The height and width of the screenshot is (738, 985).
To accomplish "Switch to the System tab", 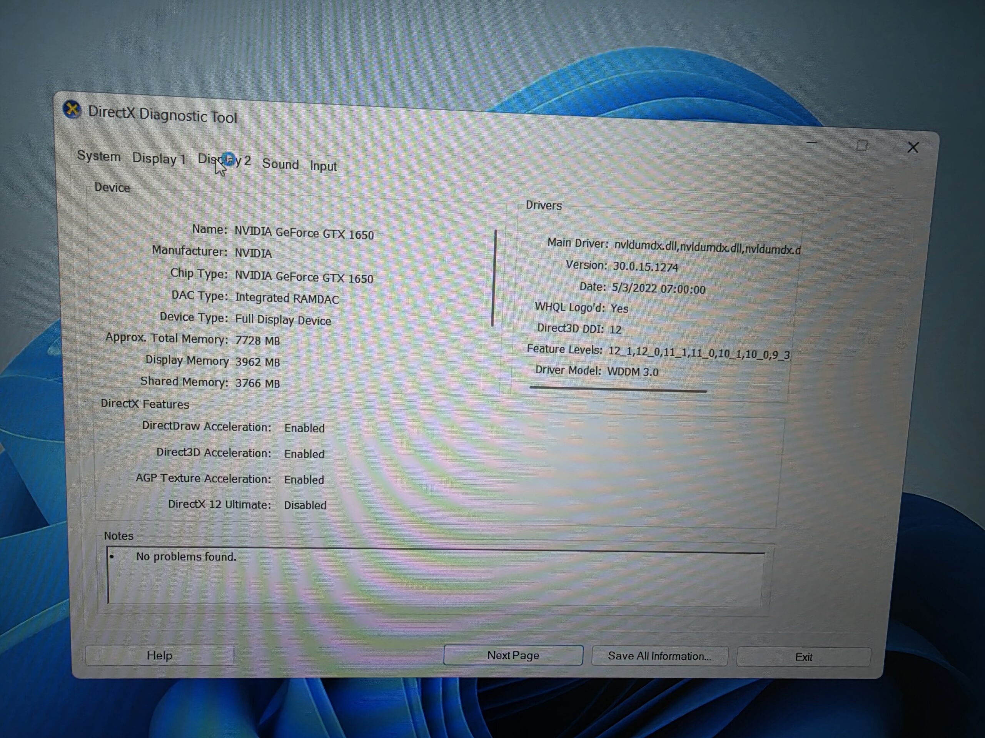I will pyautogui.click(x=98, y=156).
